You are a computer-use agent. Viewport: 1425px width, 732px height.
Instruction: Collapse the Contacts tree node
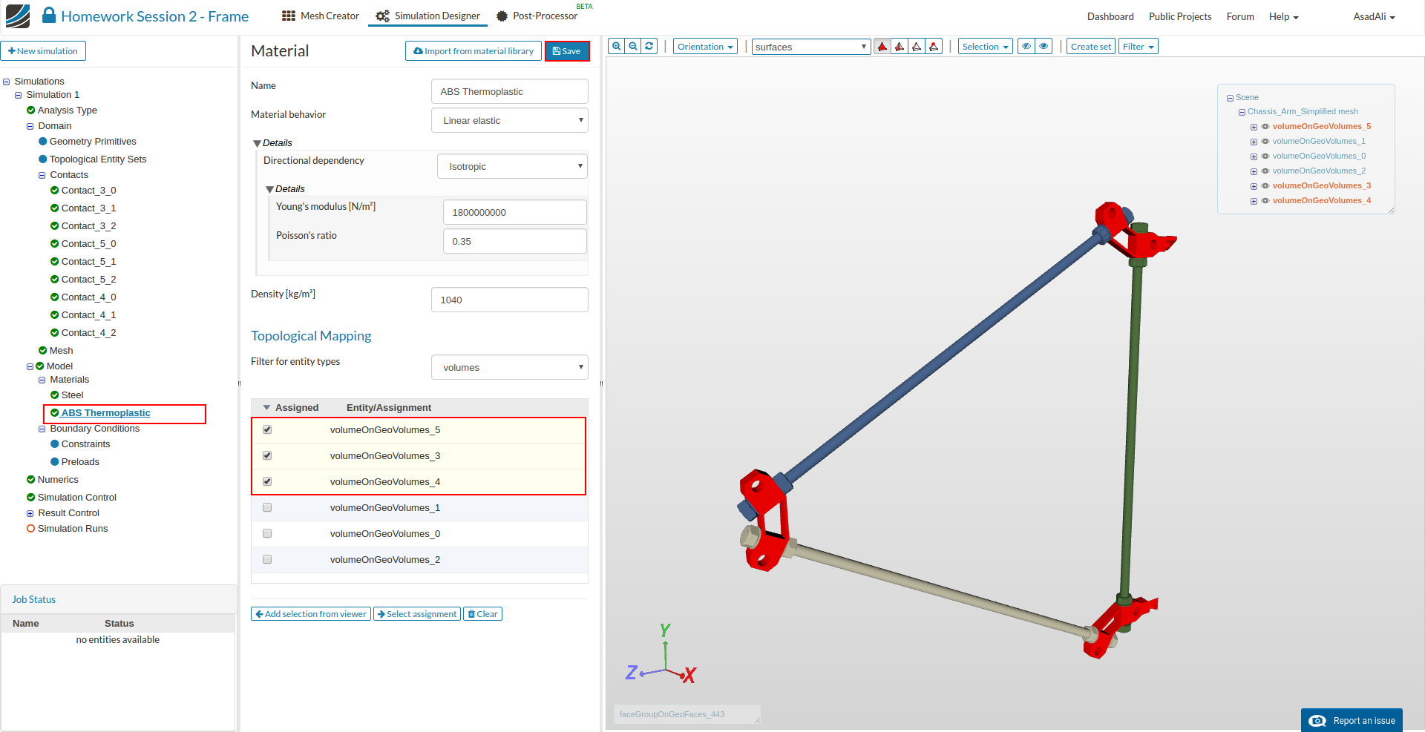42,176
